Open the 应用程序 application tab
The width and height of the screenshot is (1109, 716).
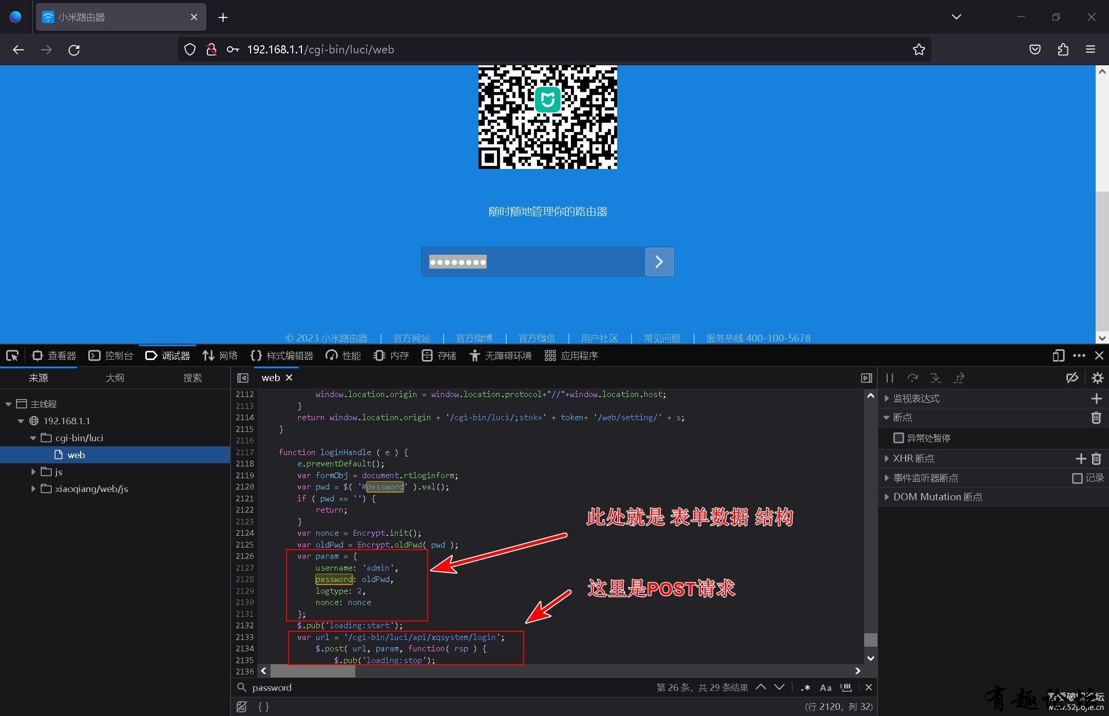point(571,355)
